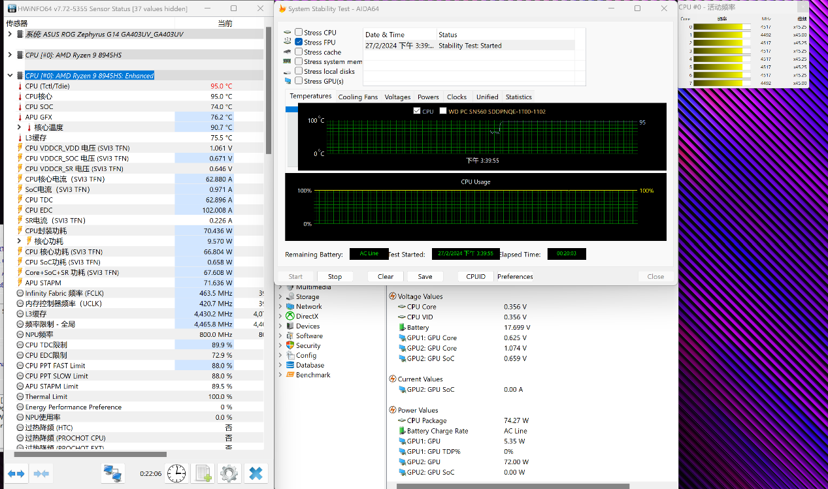The height and width of the screenshot is (489, 828).
Task: Open HWiNFO sensor settings gear icon
Action: coord(229,473)
